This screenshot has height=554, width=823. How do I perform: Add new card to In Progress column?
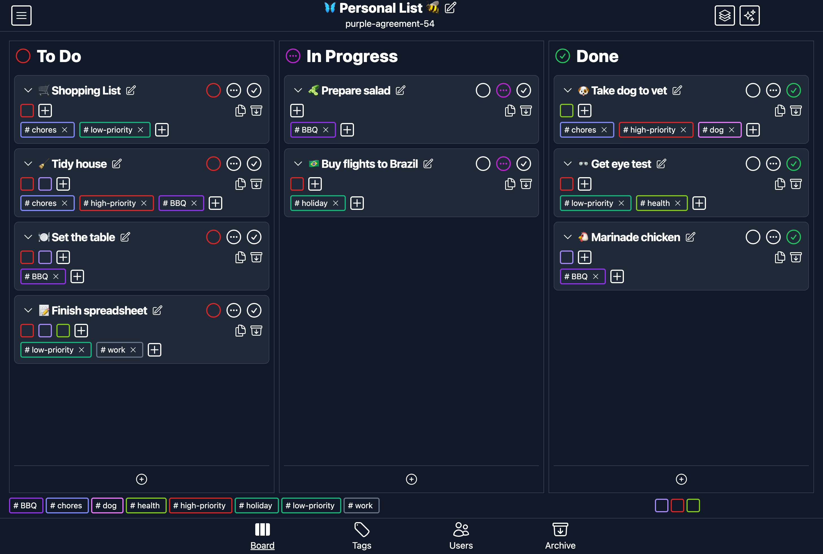coord(411,479)
